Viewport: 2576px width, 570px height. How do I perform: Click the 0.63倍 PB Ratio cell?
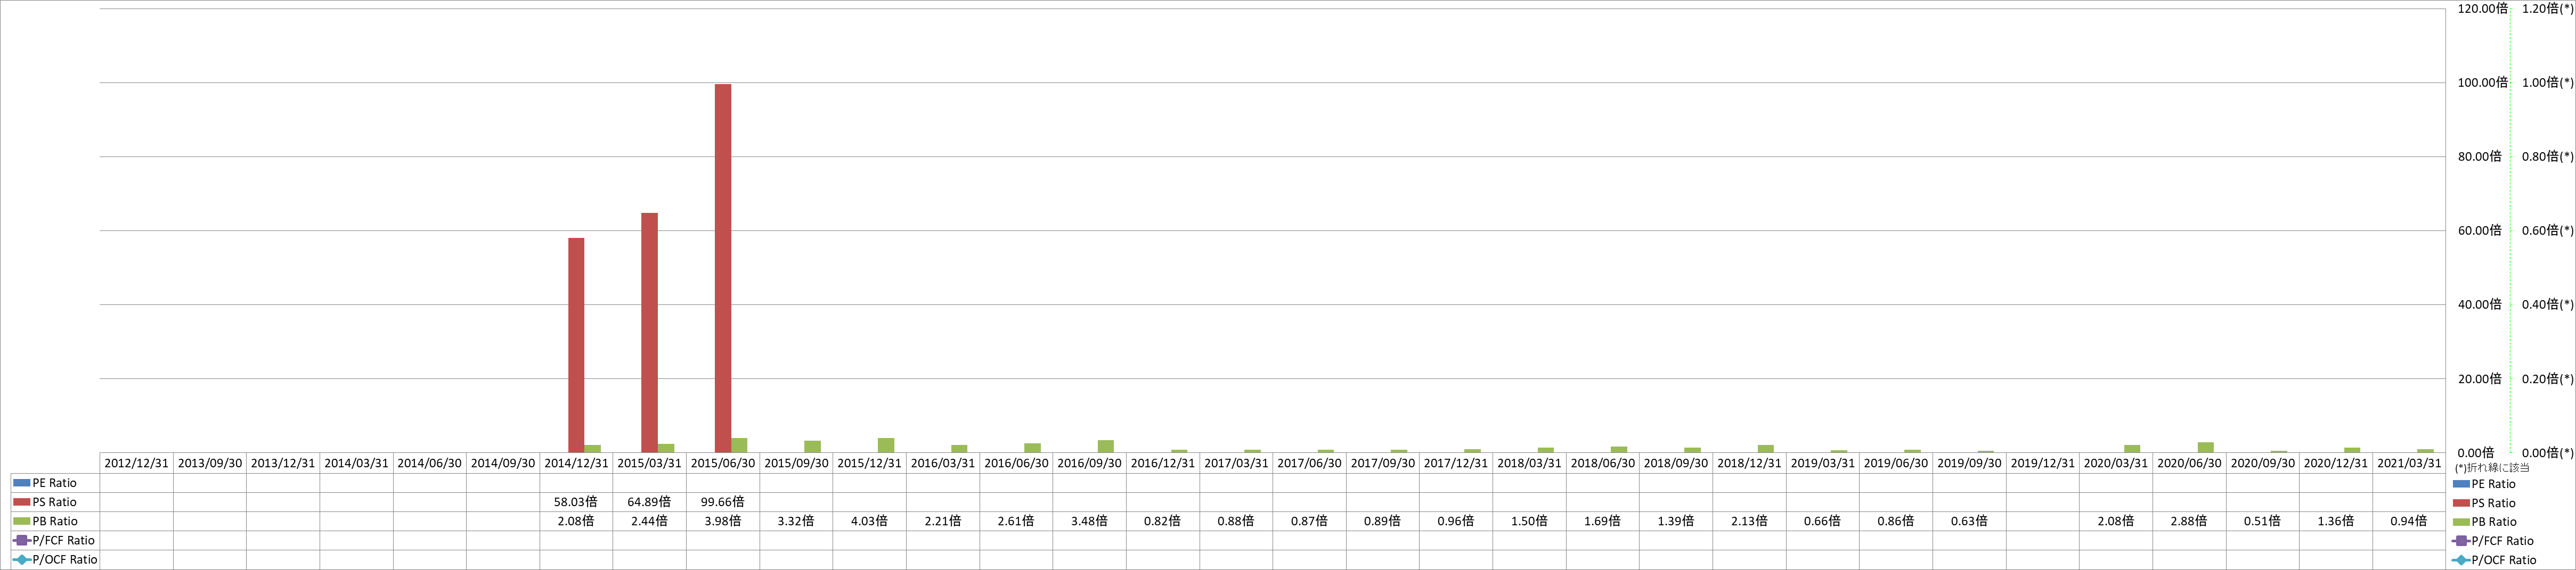(1969, 521)
